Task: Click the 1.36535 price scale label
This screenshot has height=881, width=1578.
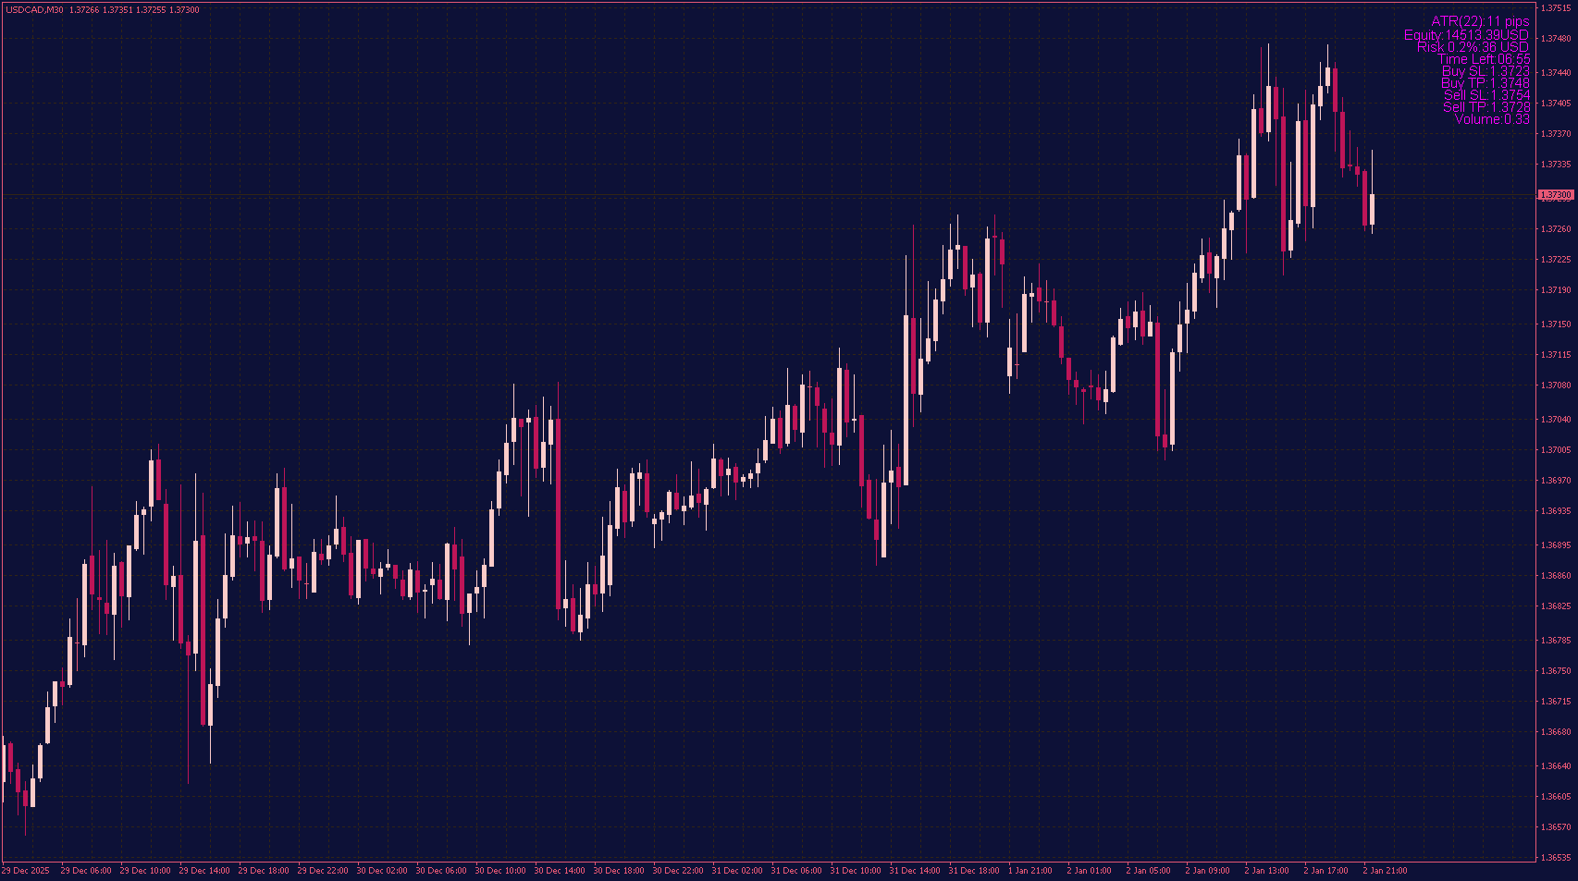Action: click(x=1555, y=858)
